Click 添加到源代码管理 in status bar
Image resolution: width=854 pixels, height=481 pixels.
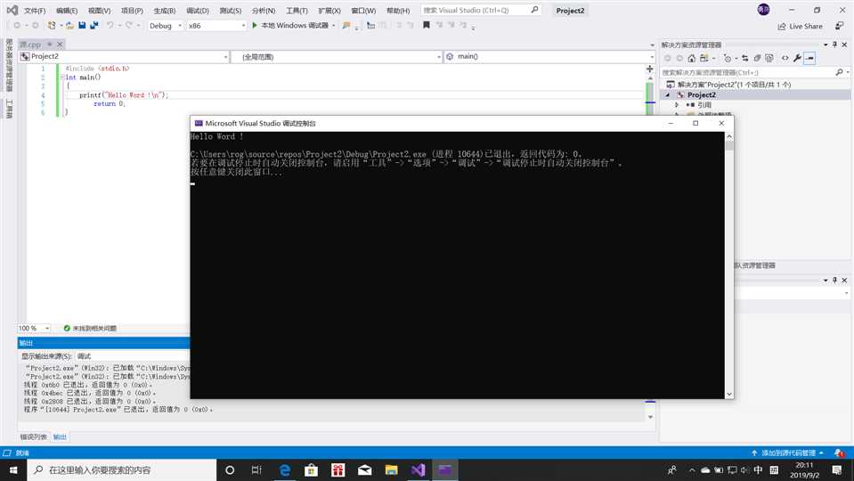click(x=787, y=452)
